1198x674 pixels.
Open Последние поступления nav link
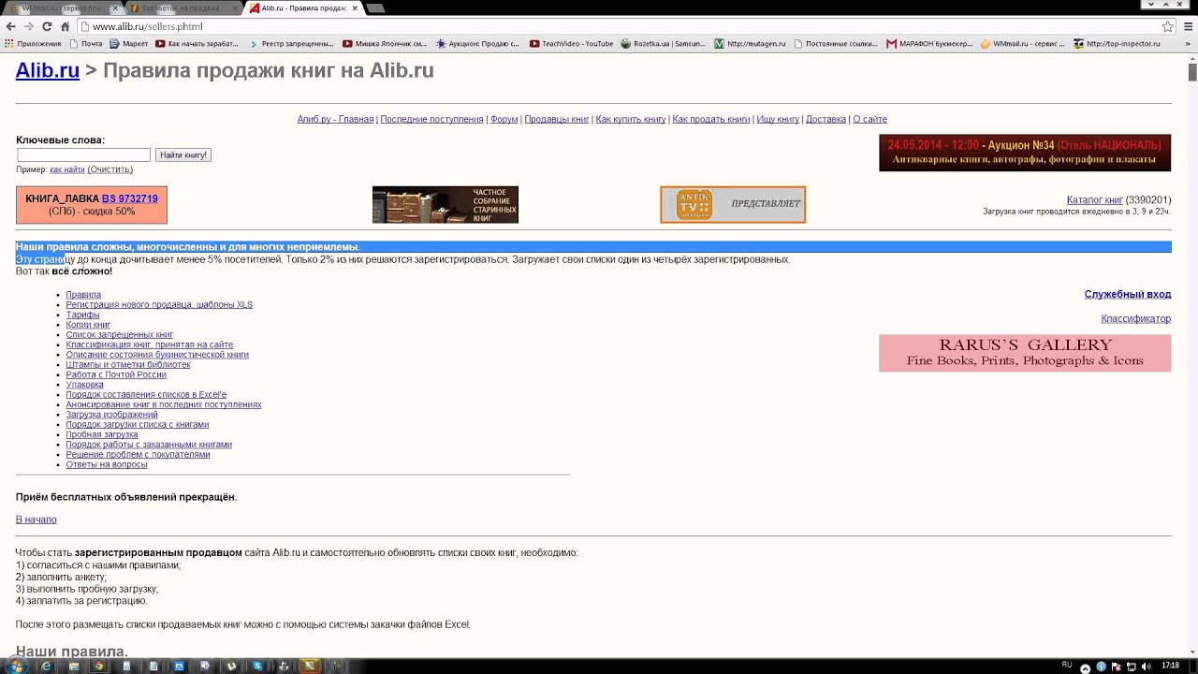[432, 120]
